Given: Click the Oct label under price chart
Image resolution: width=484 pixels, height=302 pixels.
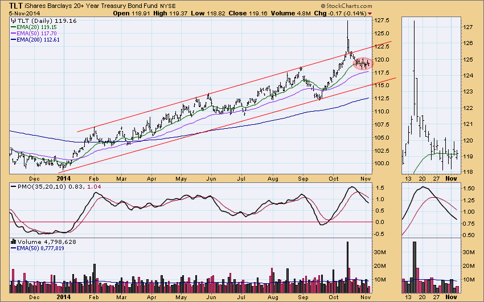Looking at the screenshot, I should [334, 178].
